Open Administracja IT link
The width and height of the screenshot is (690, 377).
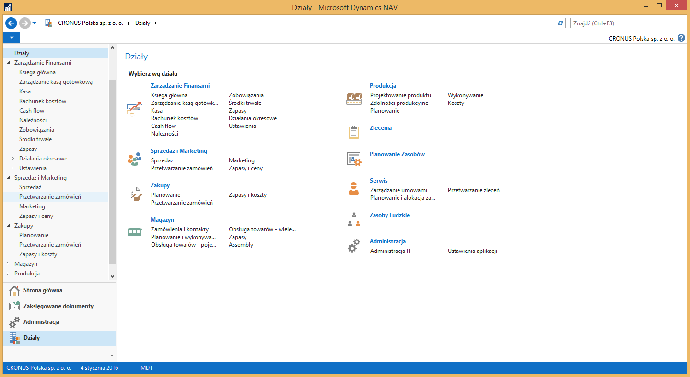(391, 251)
